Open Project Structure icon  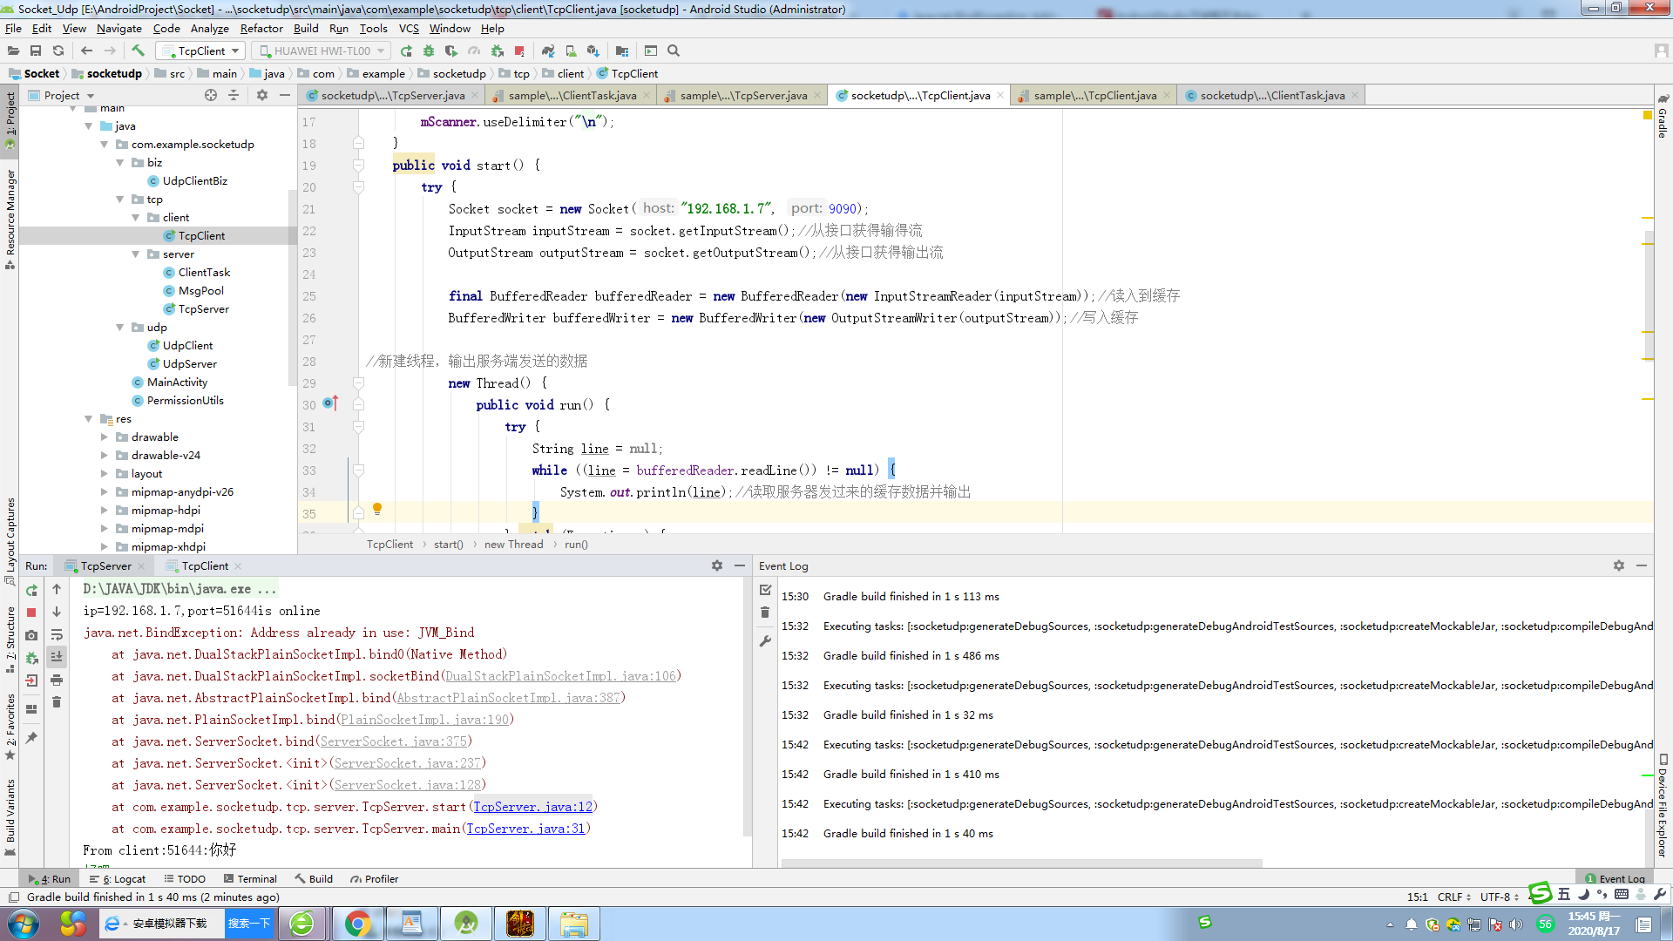pos(622,51)
